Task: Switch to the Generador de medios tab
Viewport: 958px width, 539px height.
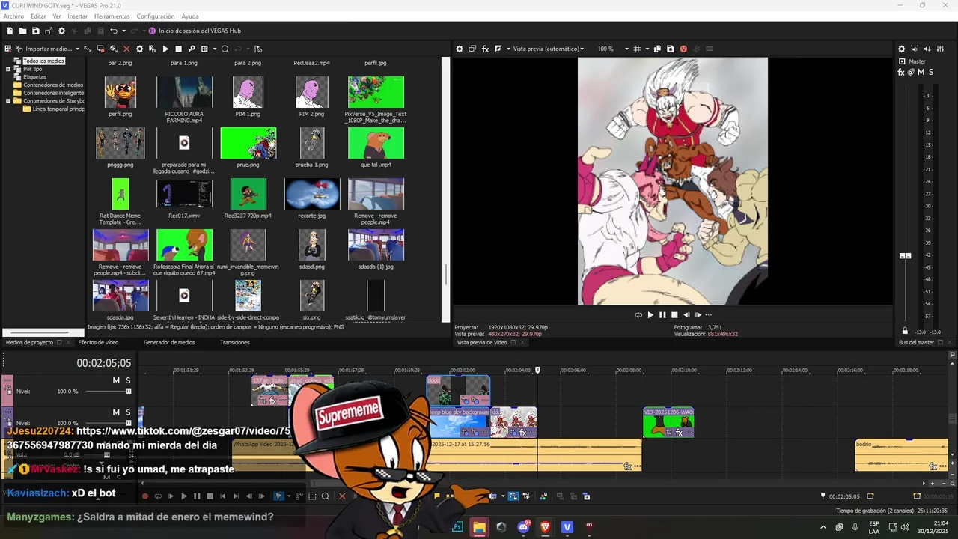Action: (169, 342)
